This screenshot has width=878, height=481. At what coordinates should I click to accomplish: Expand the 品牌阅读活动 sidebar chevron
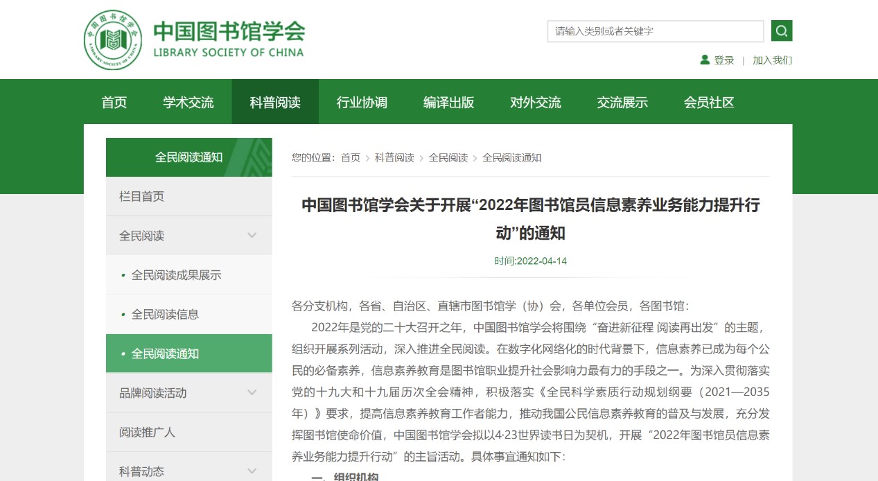pyautogui.click(x=252, y=393)
